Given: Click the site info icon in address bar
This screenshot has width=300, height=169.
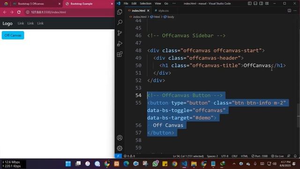Looking at the screenshot, I should pos(28,12).
